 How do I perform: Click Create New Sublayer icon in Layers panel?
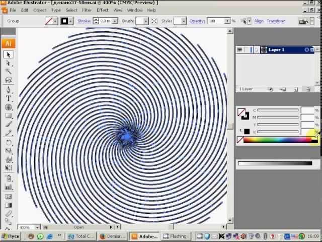283,89
